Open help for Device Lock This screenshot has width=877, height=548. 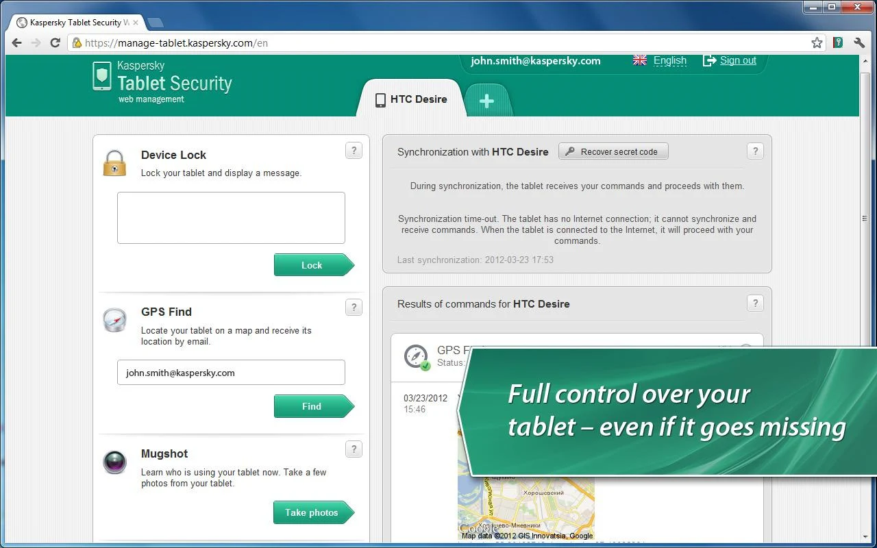pos(354,151)
